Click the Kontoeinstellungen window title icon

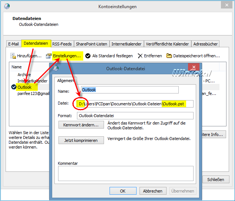(7, 6)
